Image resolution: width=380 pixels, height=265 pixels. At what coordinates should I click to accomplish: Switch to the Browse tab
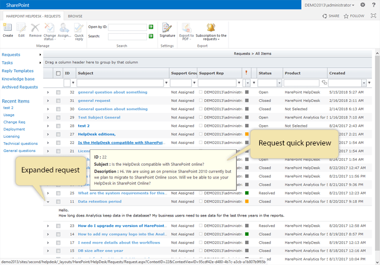pos(75,16)
